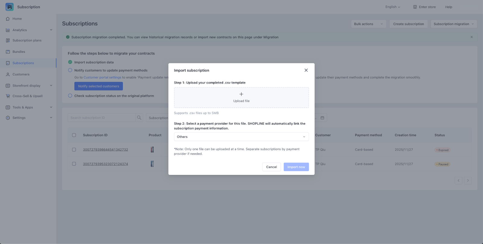Screen dimensions: 483x244
Task: Click first subscription product thumbnail
Action: click(x=152, y=150)
